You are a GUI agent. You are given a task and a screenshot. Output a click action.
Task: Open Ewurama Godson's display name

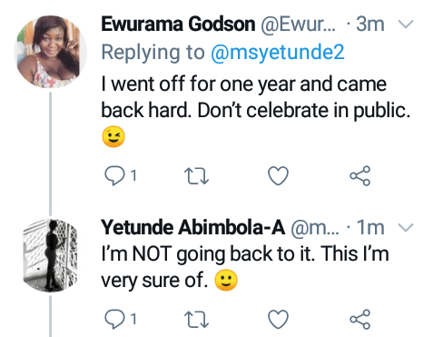(178, 25)
